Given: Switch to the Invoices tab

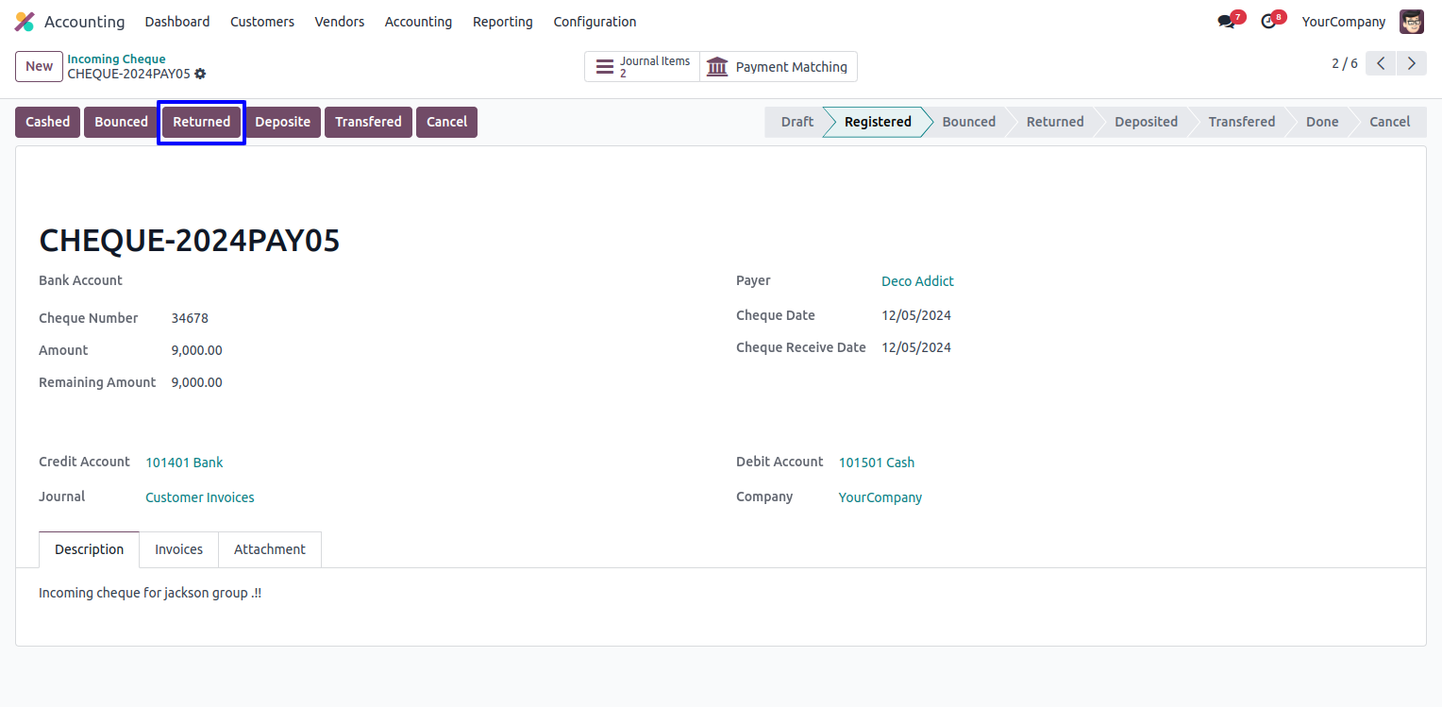Looking at the screenshot, I should coord(178,549).
